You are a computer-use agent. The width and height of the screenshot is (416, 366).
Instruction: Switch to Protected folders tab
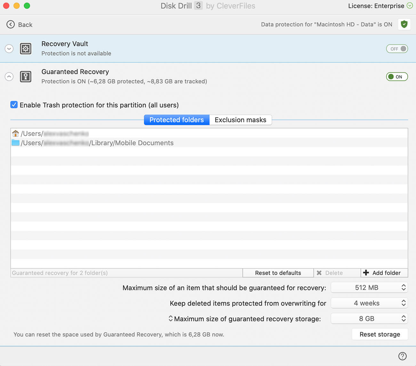coord(177,120)
